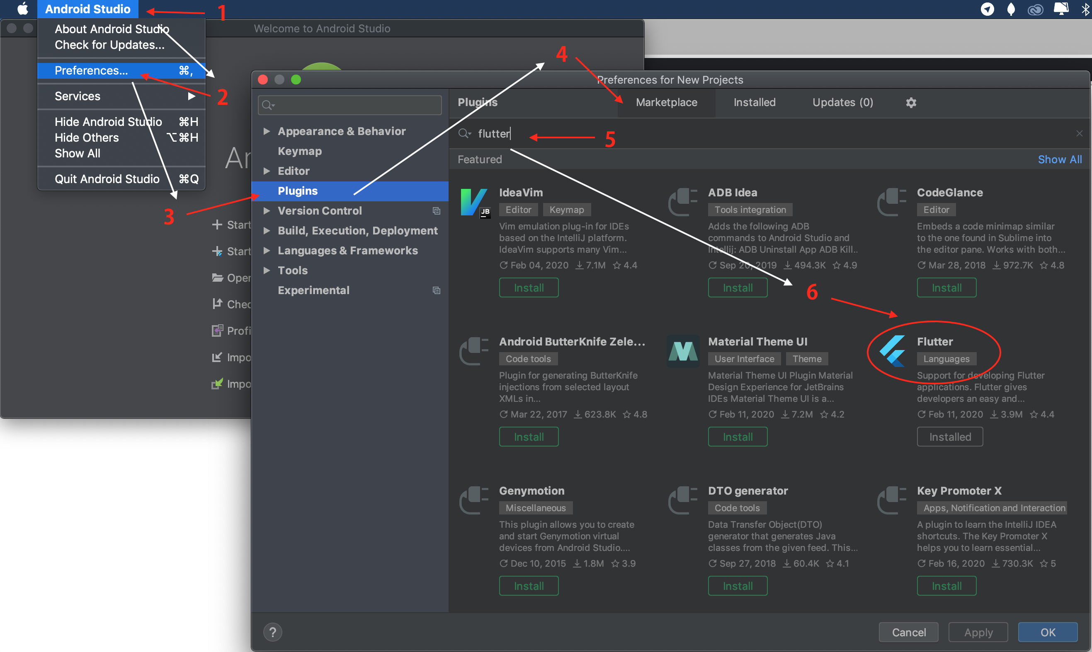Open the Apple menu
This screenshot has width=1092, height=652.
click(x=22, y=9)
